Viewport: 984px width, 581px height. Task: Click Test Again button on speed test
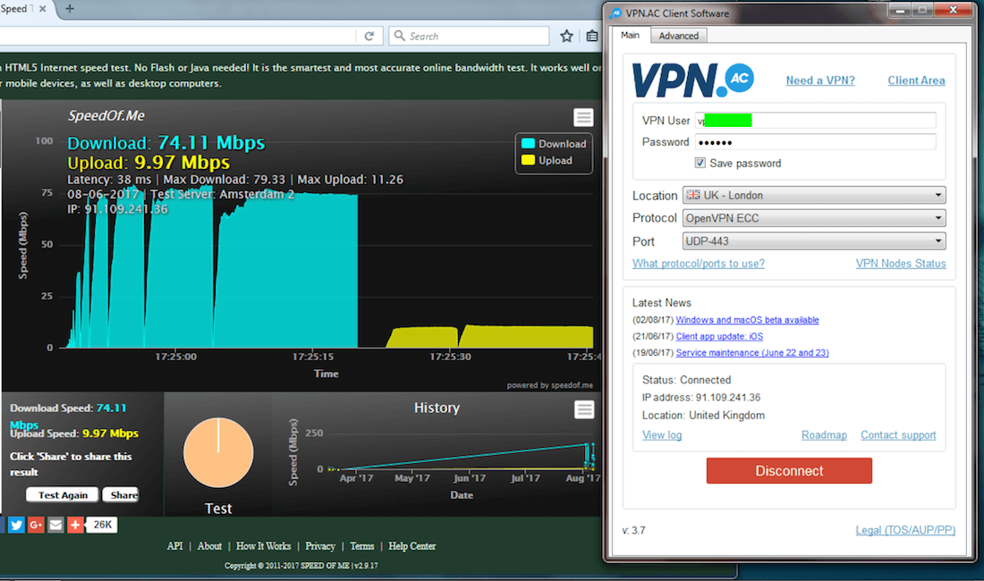point(63,495)
